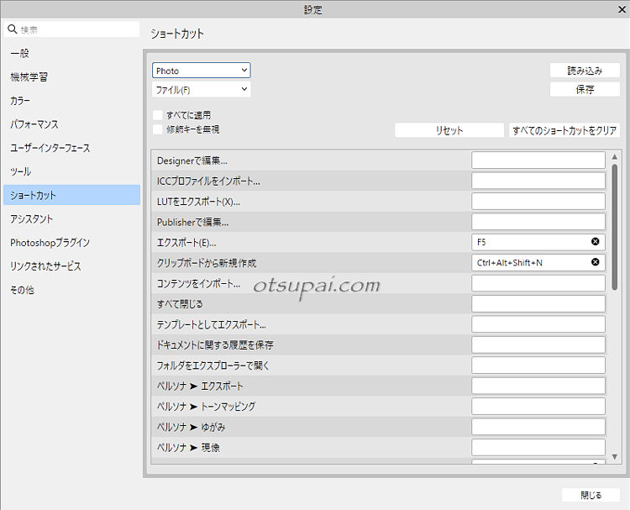Toggle the 修飾キーを無視 checkbox

158,129
